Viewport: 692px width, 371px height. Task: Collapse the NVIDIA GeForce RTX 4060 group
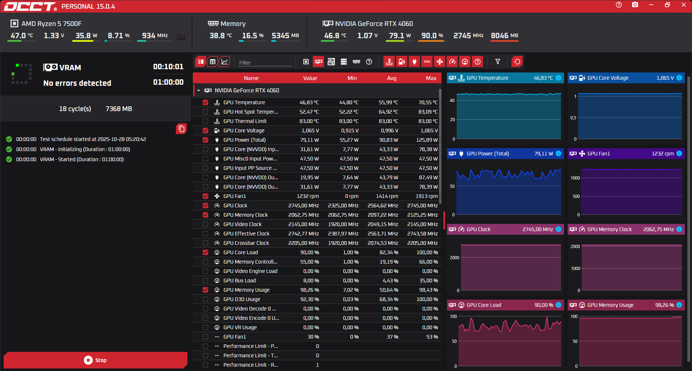click(199, 90)
